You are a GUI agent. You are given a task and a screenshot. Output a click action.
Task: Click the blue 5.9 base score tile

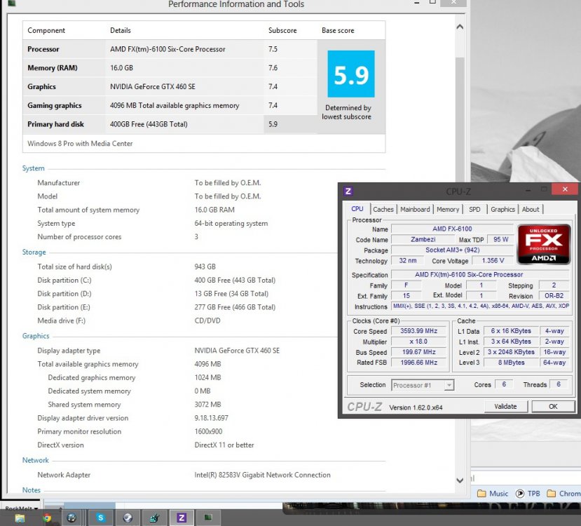click(351, 74)
